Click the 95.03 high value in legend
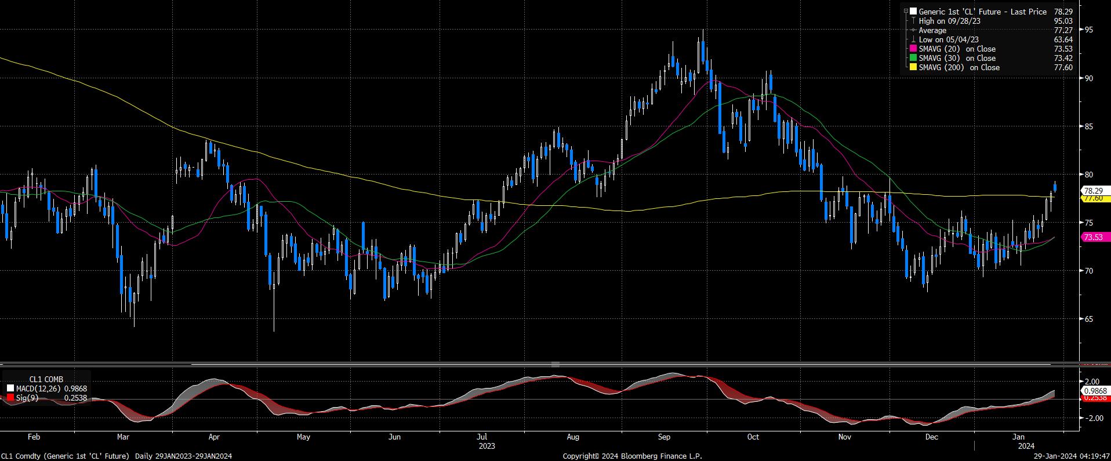Screen dimensions: 1111x461 coord(1063,21)
